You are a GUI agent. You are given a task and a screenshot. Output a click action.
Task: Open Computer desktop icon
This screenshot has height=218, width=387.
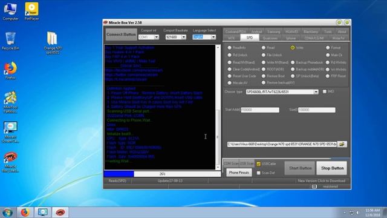[x=10, y=12]
